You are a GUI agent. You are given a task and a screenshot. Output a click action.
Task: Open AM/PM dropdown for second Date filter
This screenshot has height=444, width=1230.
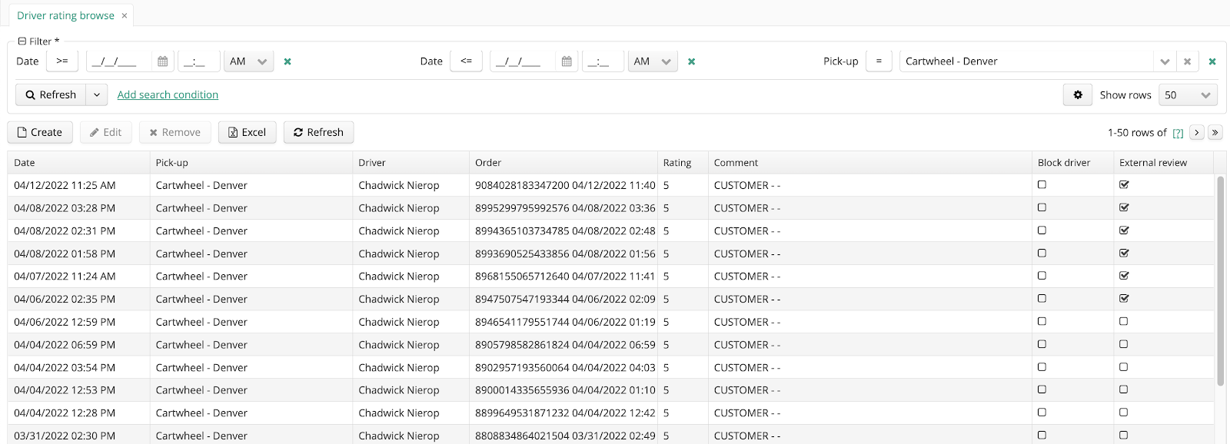653,61
